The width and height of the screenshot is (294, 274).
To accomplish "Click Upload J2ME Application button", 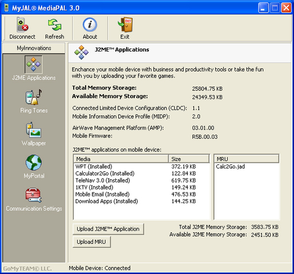I will pos(108,229).
